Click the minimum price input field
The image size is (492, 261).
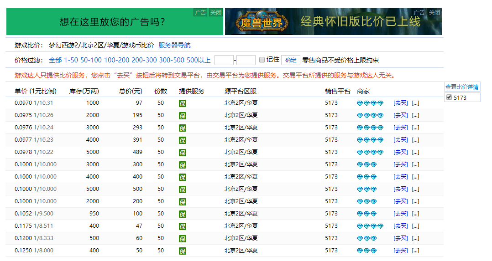click(224, 60)
